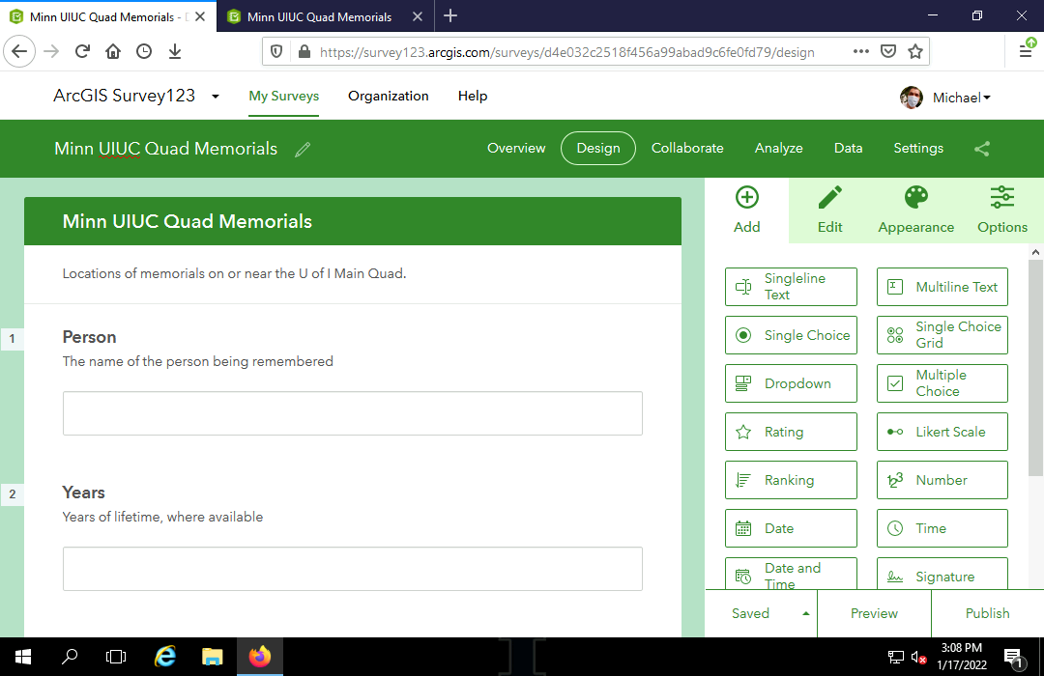The height and width of the screenshot is (676, 1044).
Task: Add a Signature question
Action: coord(942,577)
